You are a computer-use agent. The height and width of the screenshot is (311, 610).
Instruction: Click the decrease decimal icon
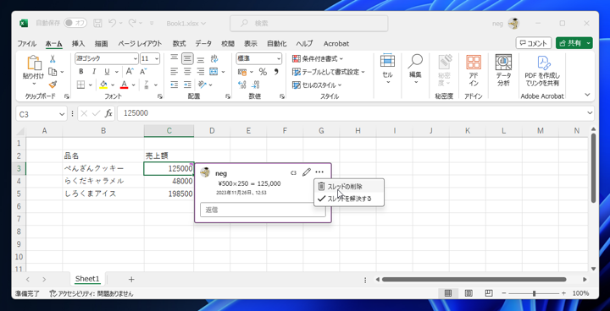tap(255, 85)
